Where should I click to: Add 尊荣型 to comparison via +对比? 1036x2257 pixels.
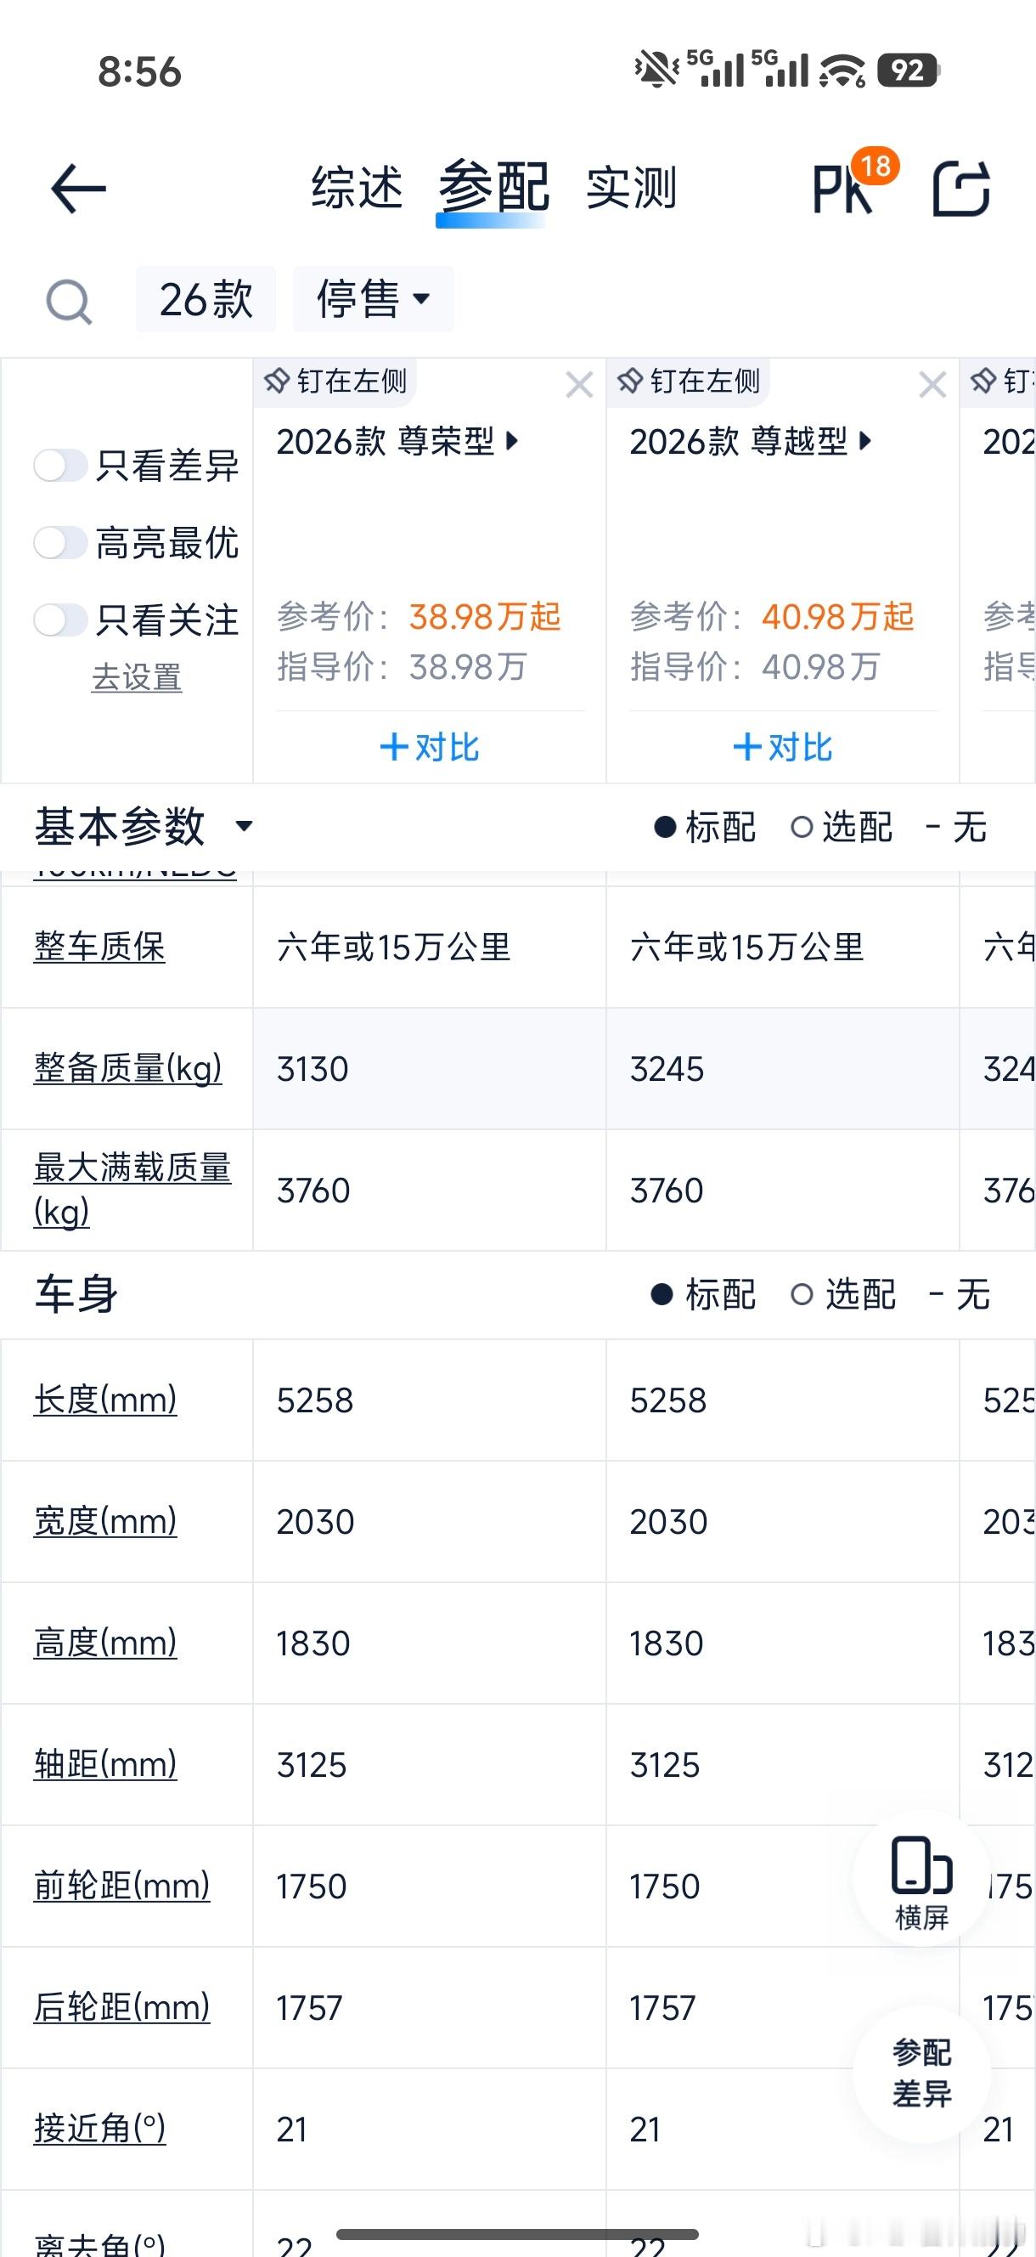tap(429, 747)
